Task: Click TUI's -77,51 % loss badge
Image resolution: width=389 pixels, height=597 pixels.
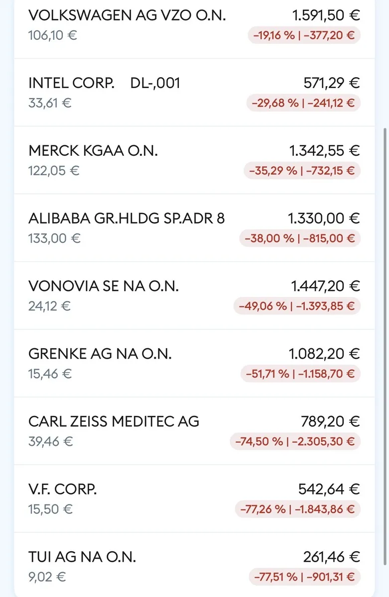Action: [304, 577]
